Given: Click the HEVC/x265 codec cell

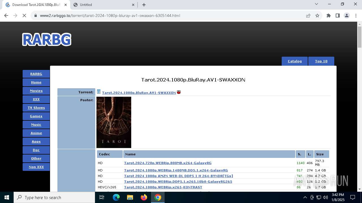Looking at the screenshot, I should (x=107, y=187).
